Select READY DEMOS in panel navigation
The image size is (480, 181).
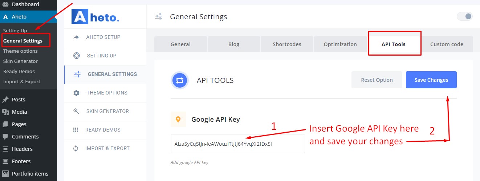105,130
